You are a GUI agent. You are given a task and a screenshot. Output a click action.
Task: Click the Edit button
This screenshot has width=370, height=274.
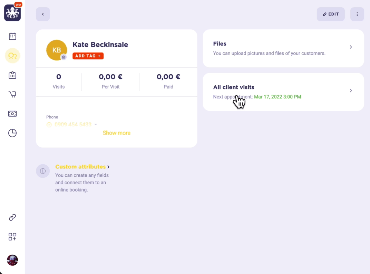331,14
